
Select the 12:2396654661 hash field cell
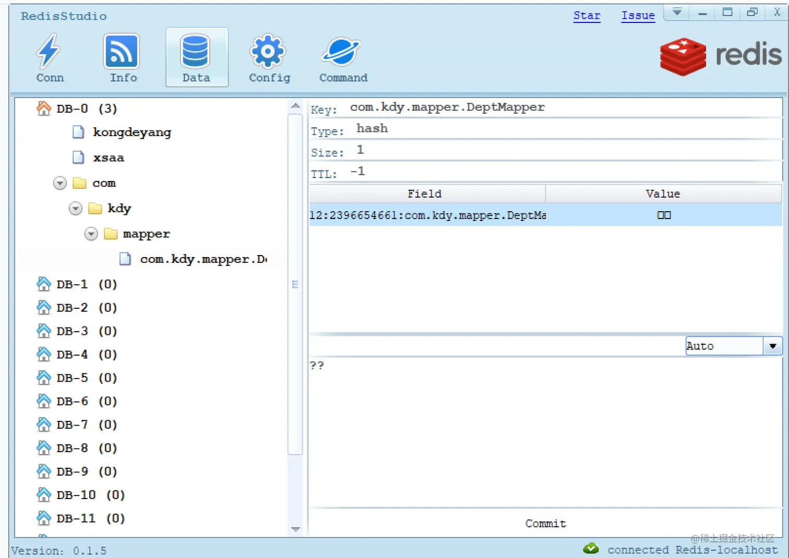(x=427, y=215)
